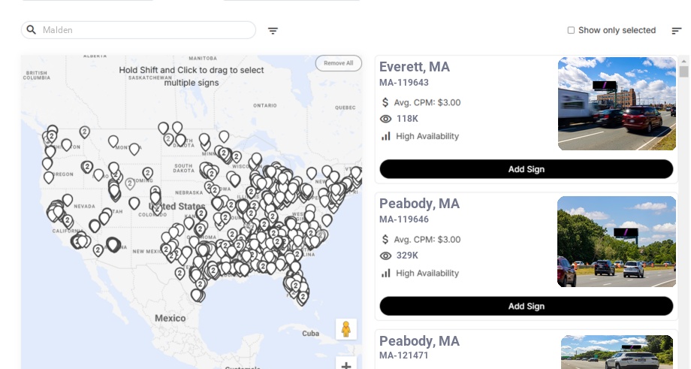Viewport: 691px width, 369px height.
Task: Open Peabody MA-121471 billboard photo
Action: (x=617, y=352)
